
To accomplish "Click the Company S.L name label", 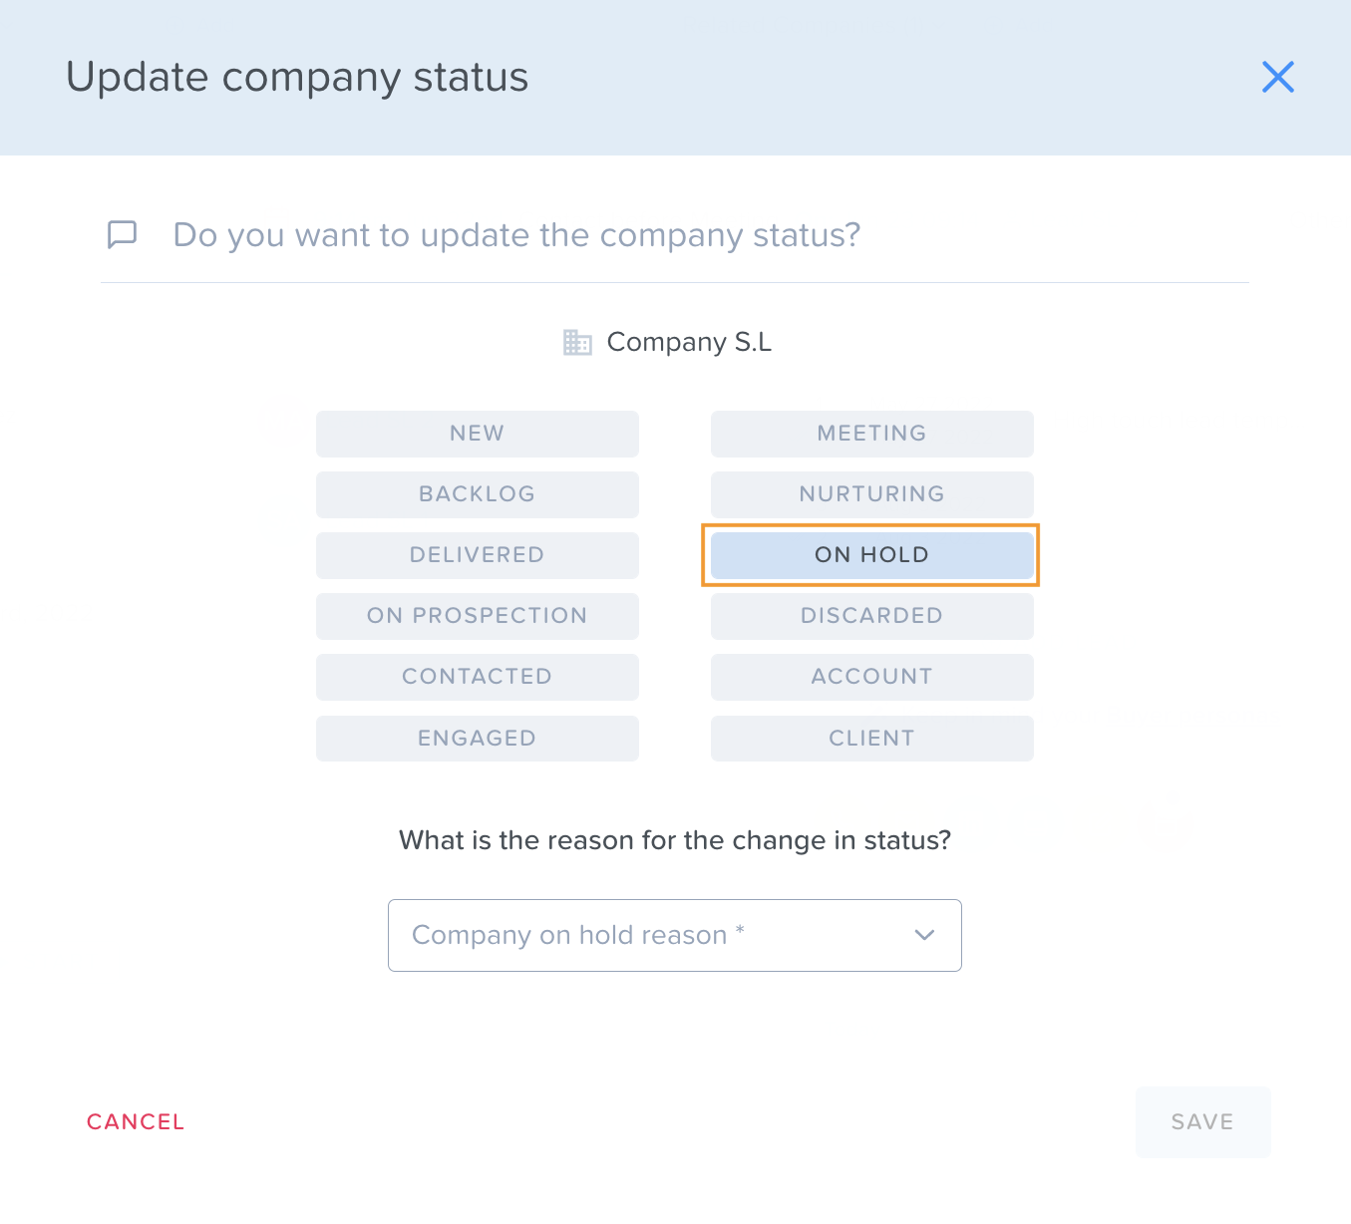I will pos(689,342).
